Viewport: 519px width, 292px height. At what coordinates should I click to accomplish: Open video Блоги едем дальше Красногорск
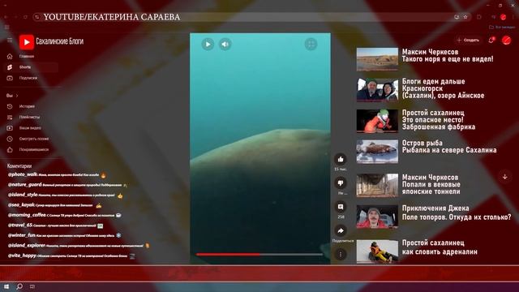[x=443, y=88]
